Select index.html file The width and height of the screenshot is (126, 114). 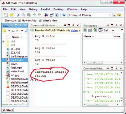[15, 71]
